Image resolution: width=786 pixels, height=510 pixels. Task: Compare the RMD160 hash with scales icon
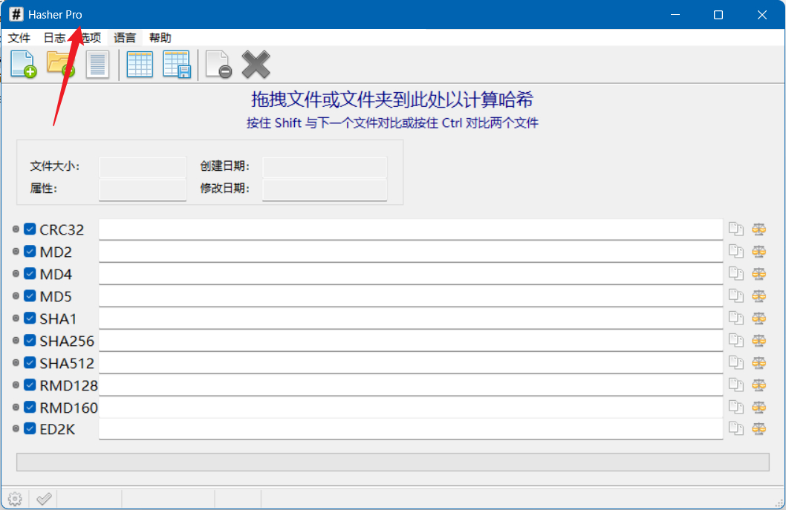tap(759, 407)
